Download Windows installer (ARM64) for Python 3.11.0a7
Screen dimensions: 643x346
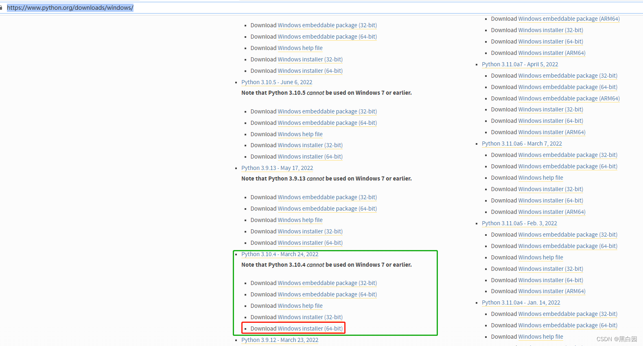tap(552, 132)
